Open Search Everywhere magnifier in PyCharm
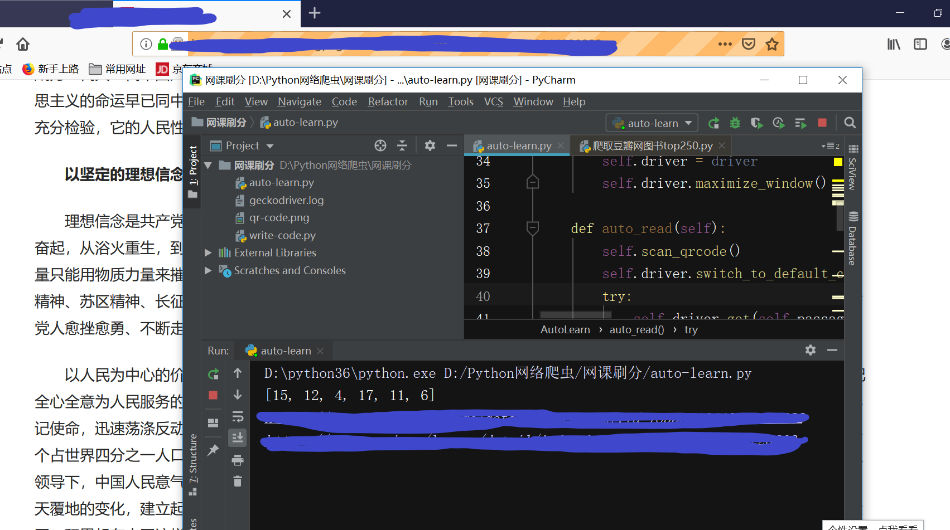Image resolution: width=950 pixels, height=530 pixels. point(850,123)
